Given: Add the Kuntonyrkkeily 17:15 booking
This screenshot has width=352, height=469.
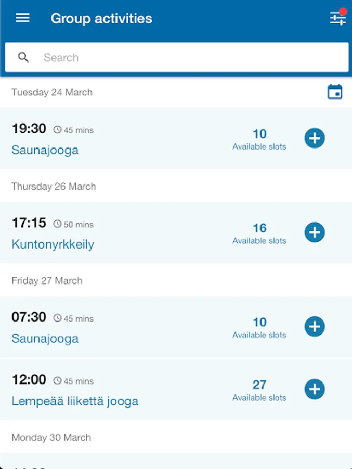Looking at the screenshot, I should (315, 232).
